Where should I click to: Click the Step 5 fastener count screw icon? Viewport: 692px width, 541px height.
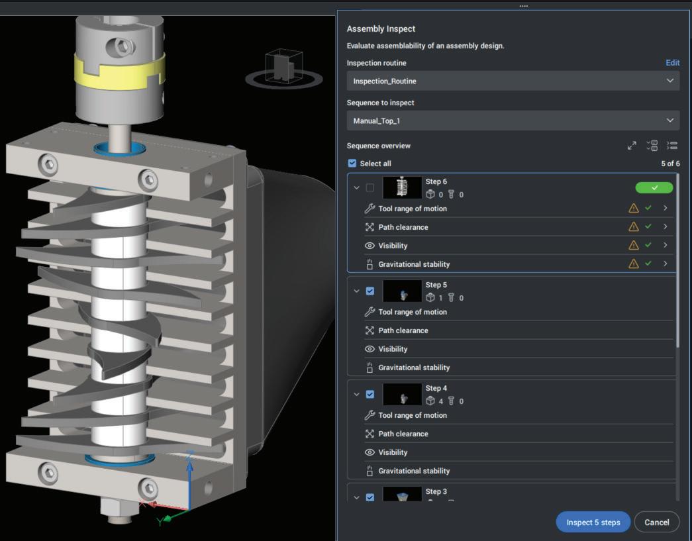coord(451,297)
